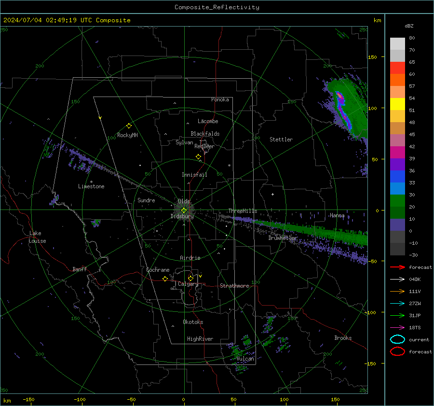Screen dimensions: 434x406
Task: Click the yellow diamond marker below Cochrane
Action: 165,279
